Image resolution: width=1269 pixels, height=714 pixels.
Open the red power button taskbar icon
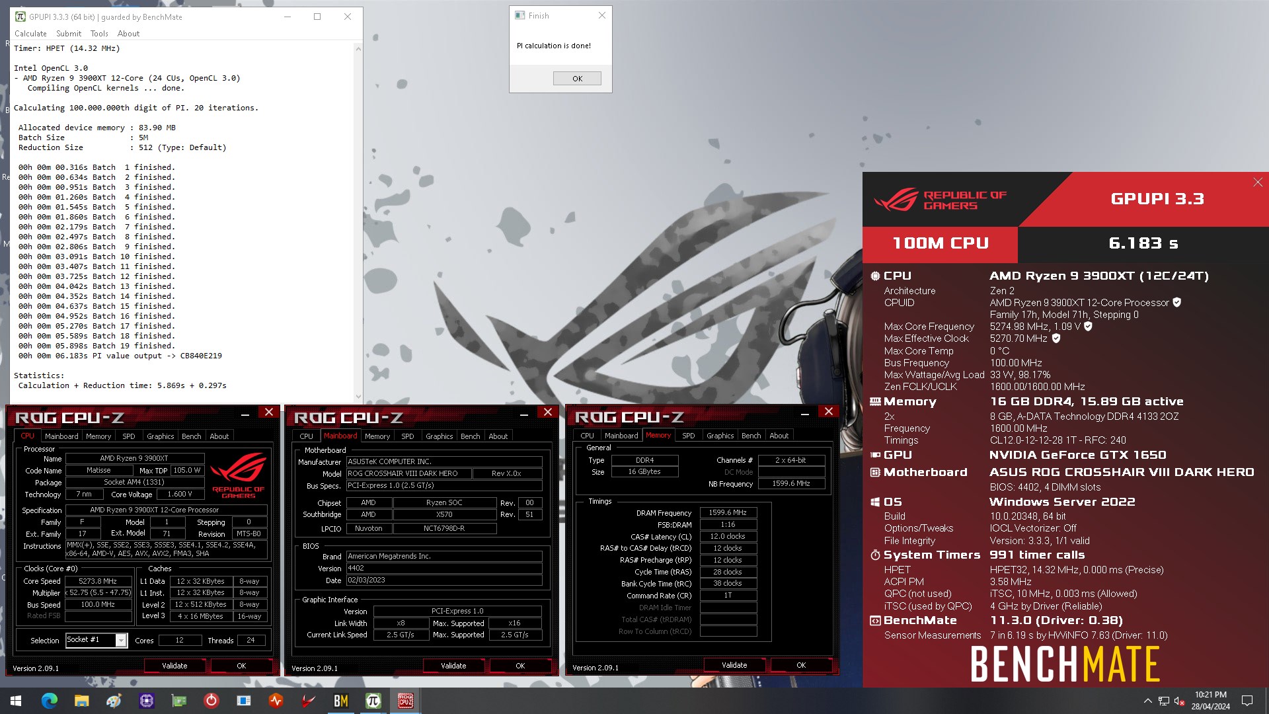point(211,700)
